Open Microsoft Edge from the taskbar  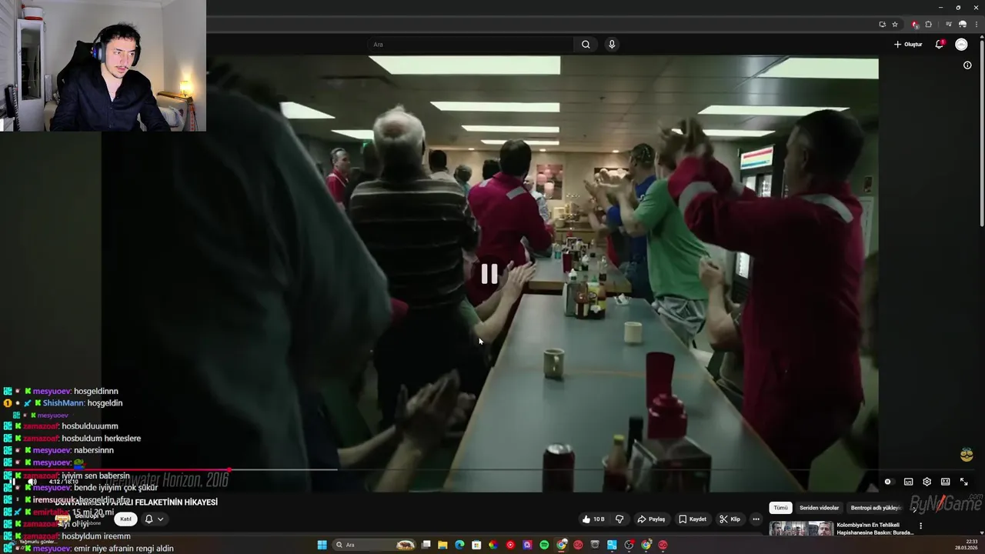pos(459,545)
